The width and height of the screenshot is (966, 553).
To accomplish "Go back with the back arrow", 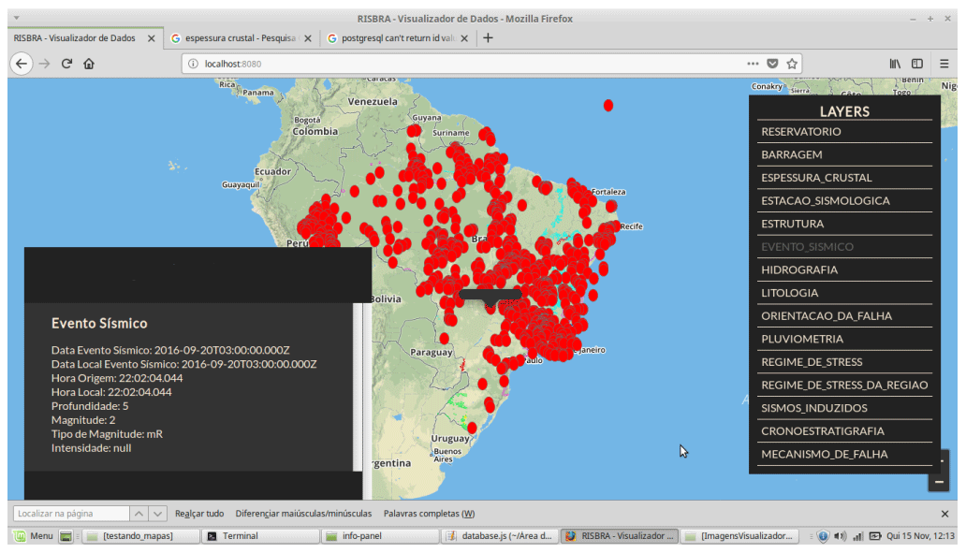I will 22,64.
